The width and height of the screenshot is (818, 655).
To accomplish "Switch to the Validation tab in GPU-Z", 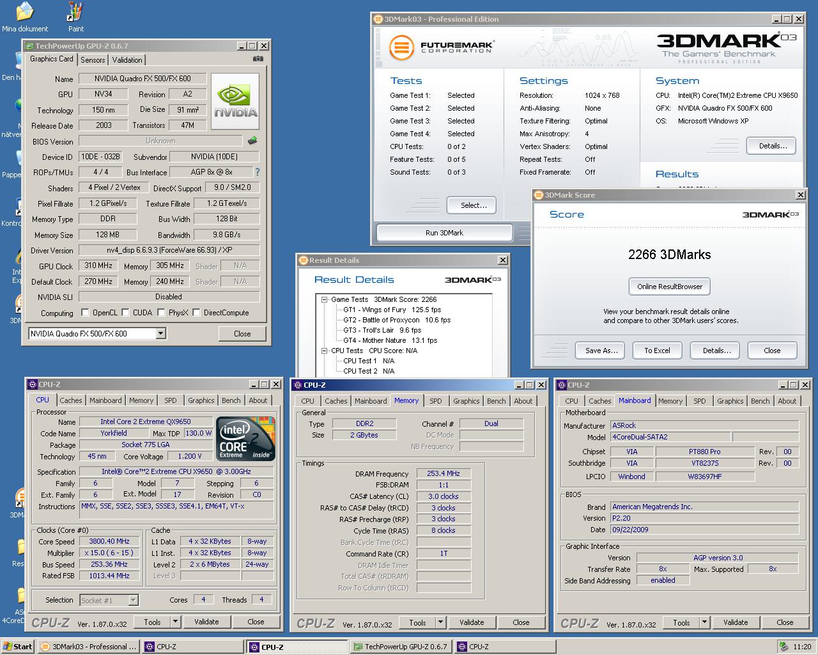I will [x=127, y=60].
